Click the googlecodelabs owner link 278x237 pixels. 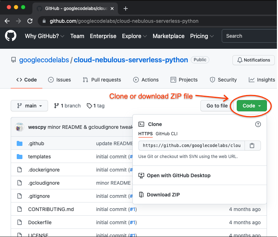[44, 60]
